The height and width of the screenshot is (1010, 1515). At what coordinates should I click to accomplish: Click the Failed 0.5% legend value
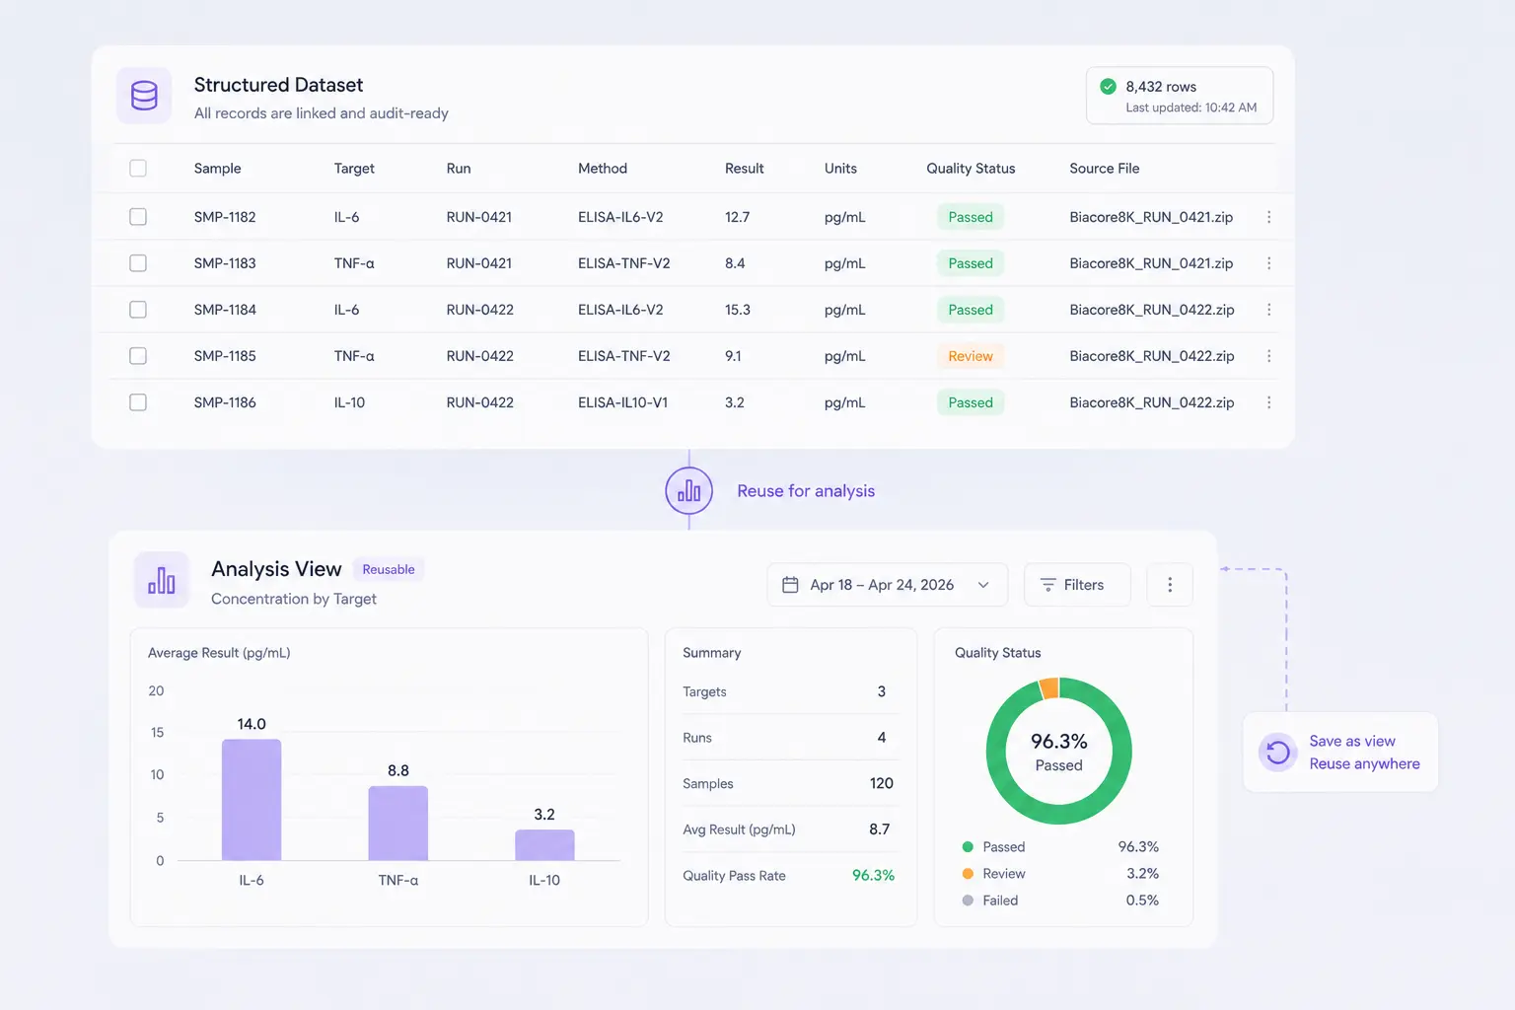pyautogui.click(x=1142, y=901)
